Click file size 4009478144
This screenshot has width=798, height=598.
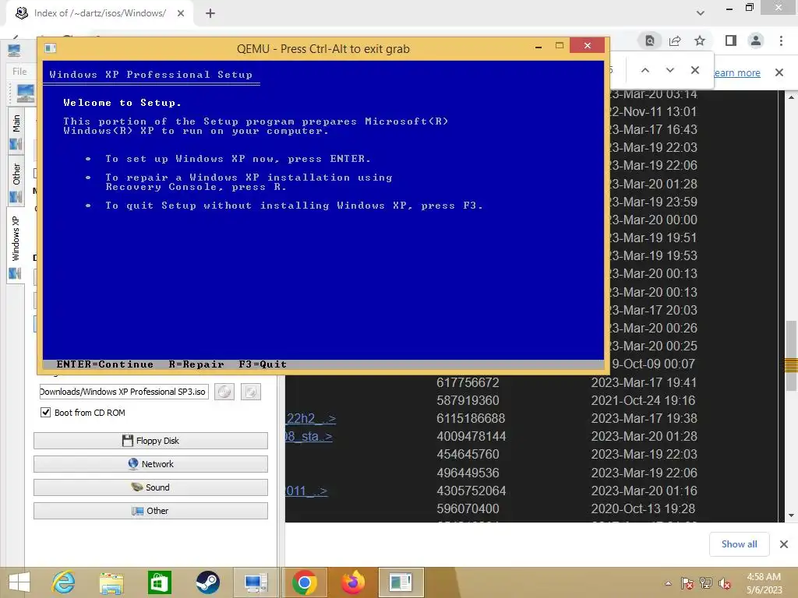tap(471, 436)
